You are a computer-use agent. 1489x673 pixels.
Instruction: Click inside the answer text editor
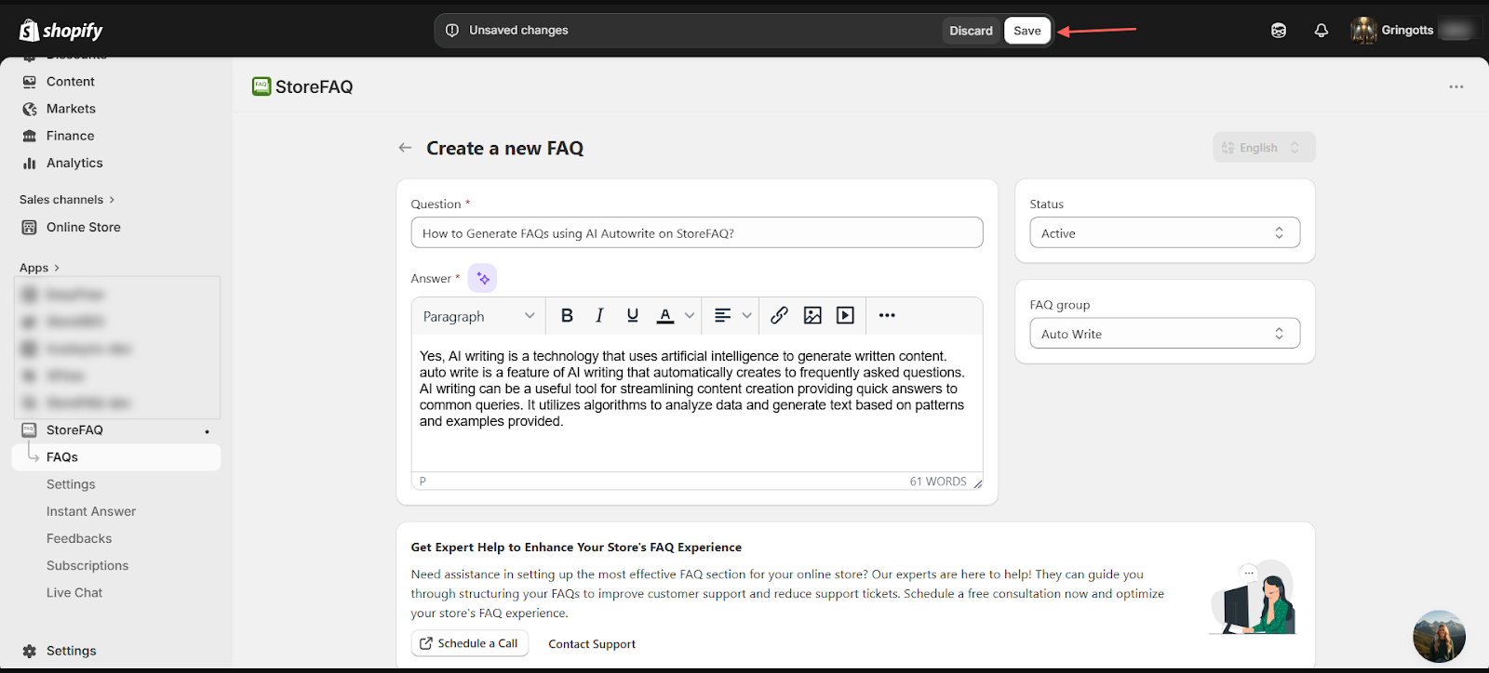[697, 402]
